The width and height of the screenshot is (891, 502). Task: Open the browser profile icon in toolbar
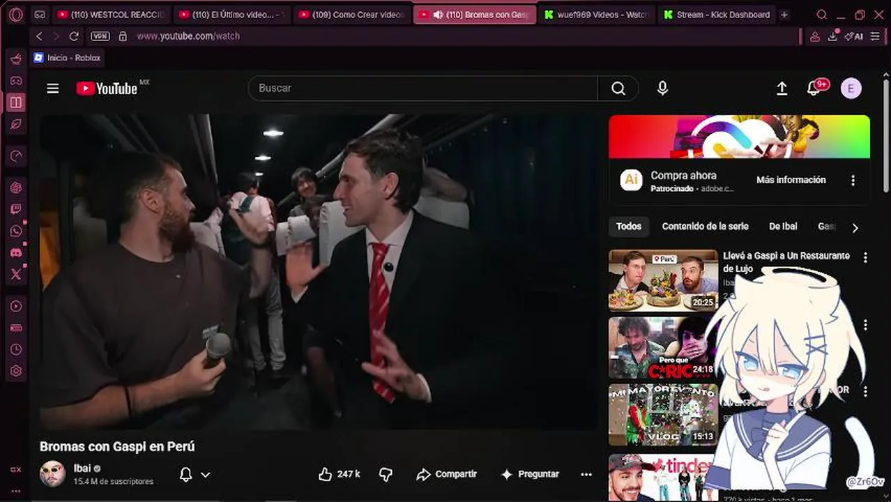coord(814,37)
